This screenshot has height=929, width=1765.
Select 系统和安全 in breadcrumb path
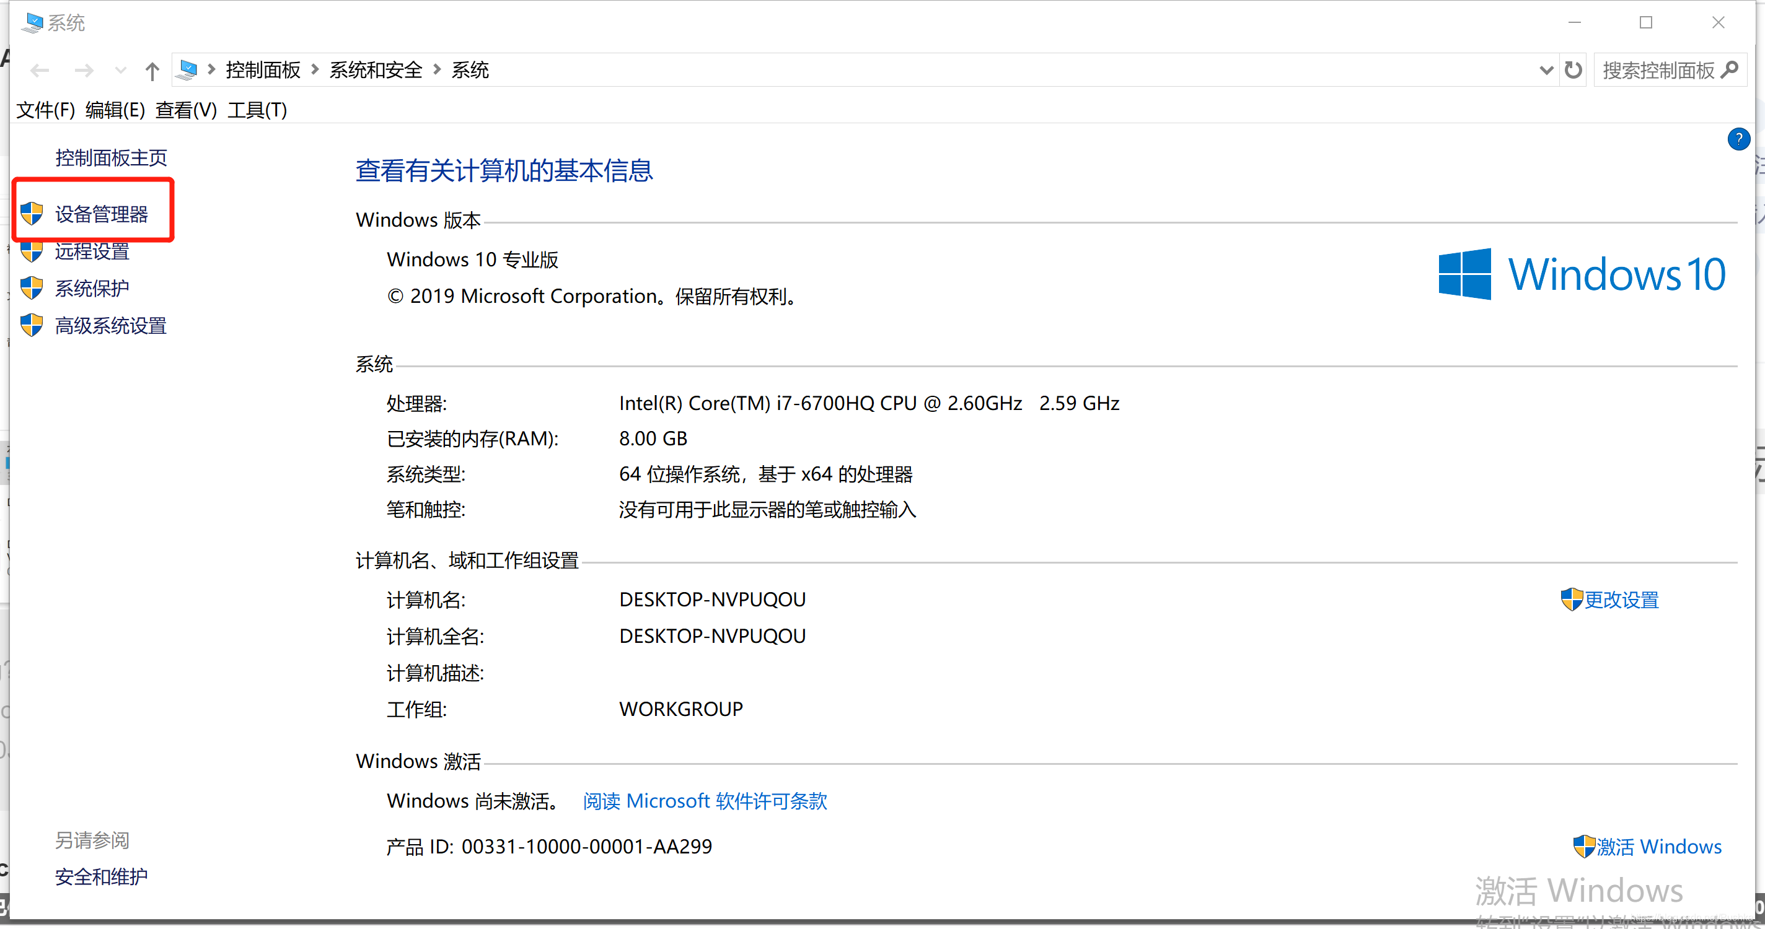376,70
